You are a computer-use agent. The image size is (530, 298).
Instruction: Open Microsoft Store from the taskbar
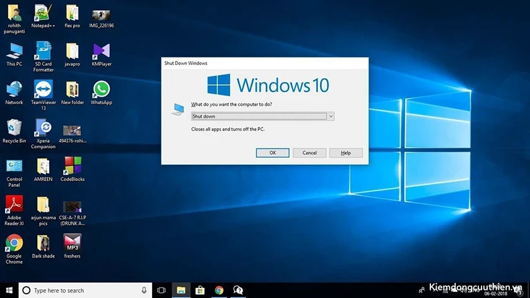[200, 290]
